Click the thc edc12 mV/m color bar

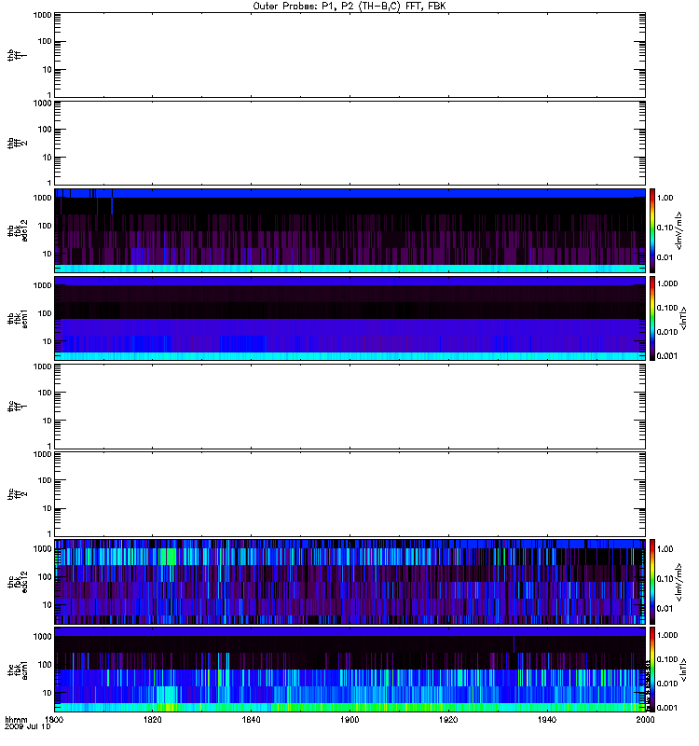[x=652, y=582]
